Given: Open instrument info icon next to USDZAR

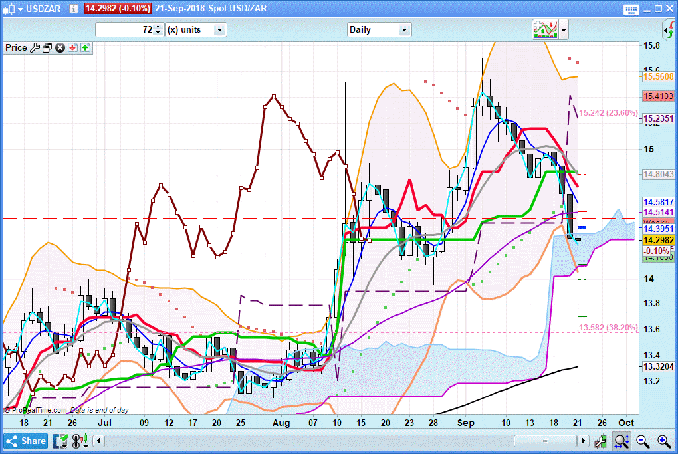Looking at the screenshot, I should [74, 9].
